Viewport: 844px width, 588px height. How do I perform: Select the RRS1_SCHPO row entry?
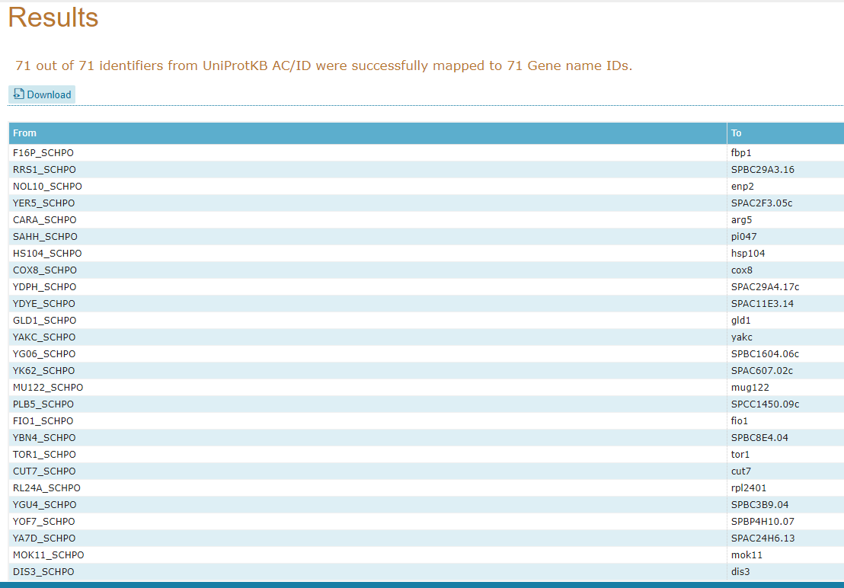point(44,170)
